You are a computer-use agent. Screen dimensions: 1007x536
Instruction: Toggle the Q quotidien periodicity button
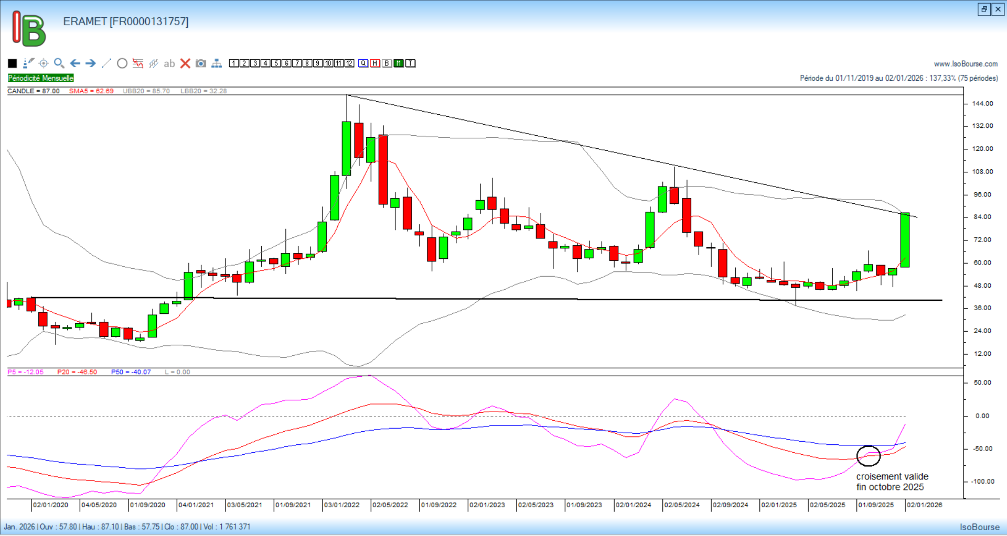pyautogui.click(x=363, y=63)
